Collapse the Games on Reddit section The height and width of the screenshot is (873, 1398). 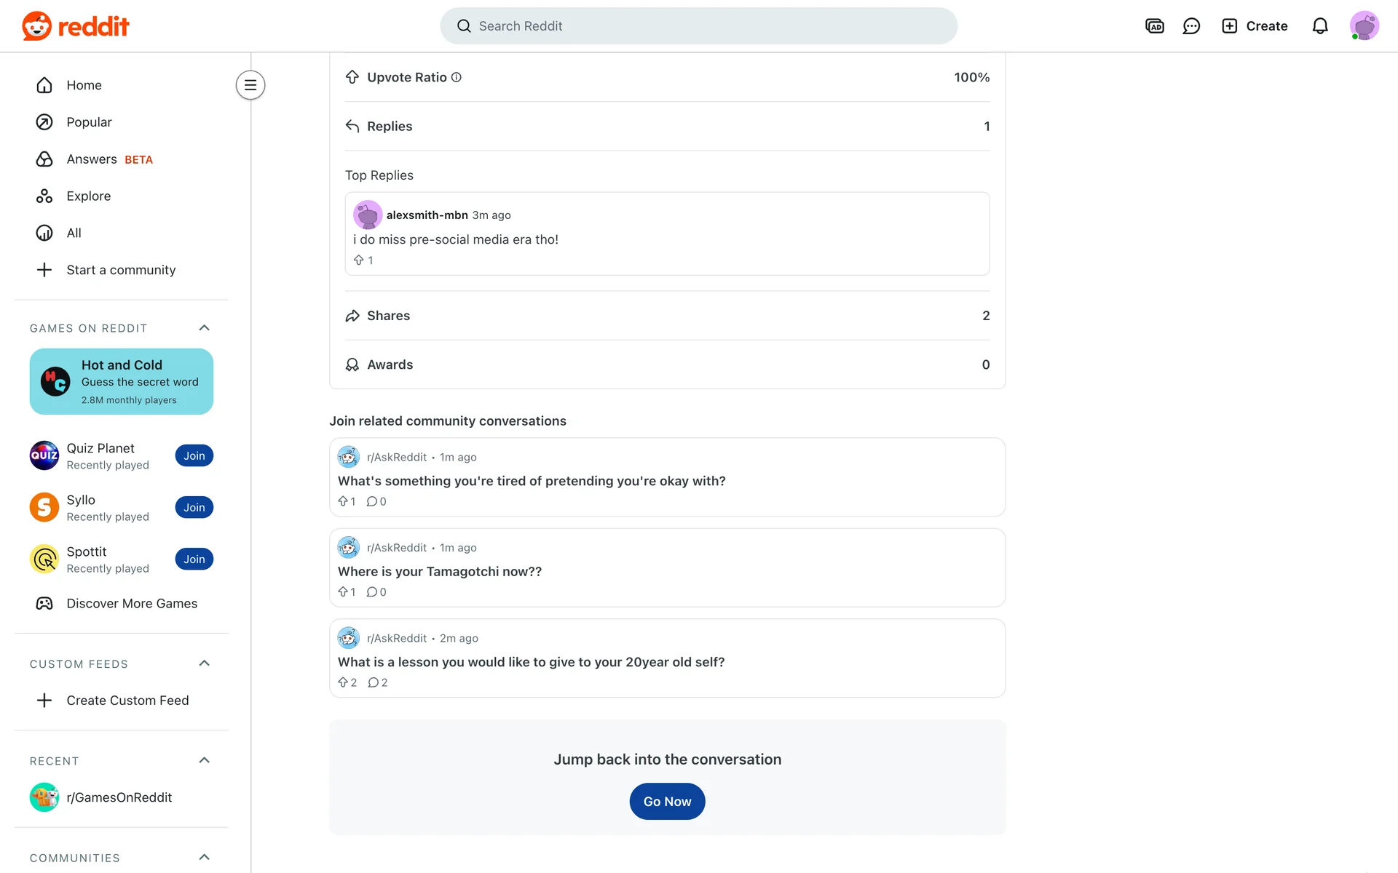coord(205,328)
